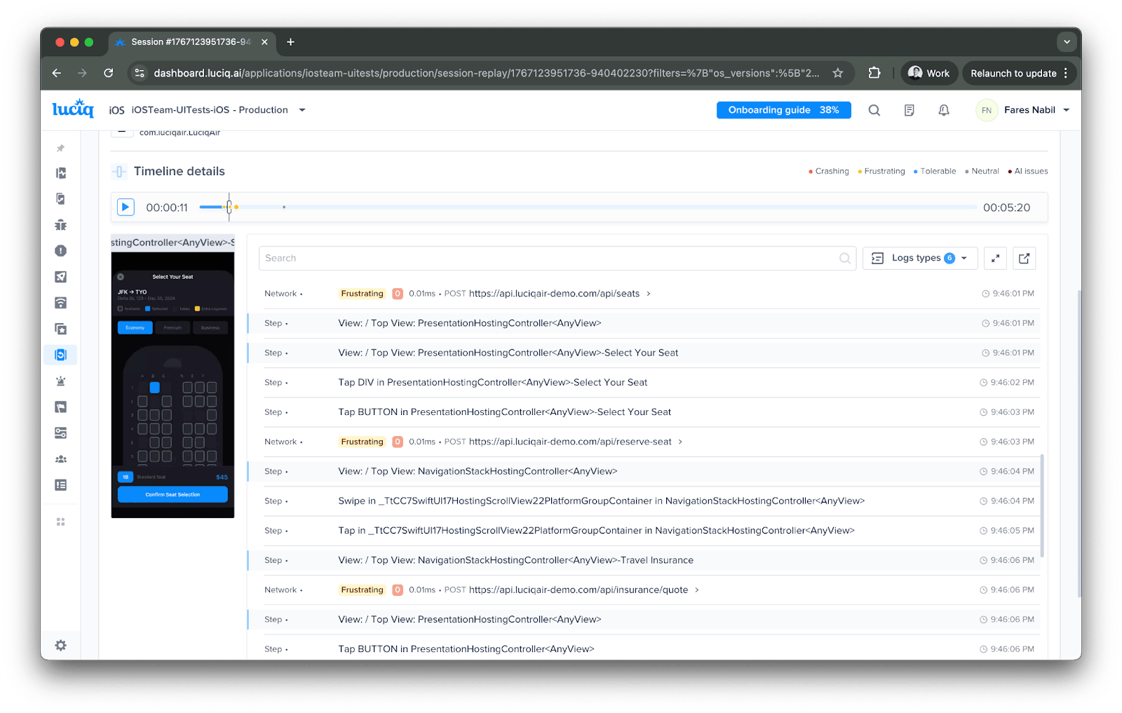Open the wifi signal sidebar icon

[61, 303]
